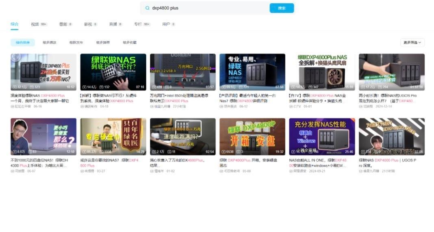Screen dimensions: 434x232
Task: Open title '绿联NAS DXP4800 Plus | UGOS Pro 深度'
Action: 388,163
